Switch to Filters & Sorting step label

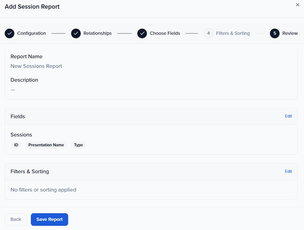[233, 33]
